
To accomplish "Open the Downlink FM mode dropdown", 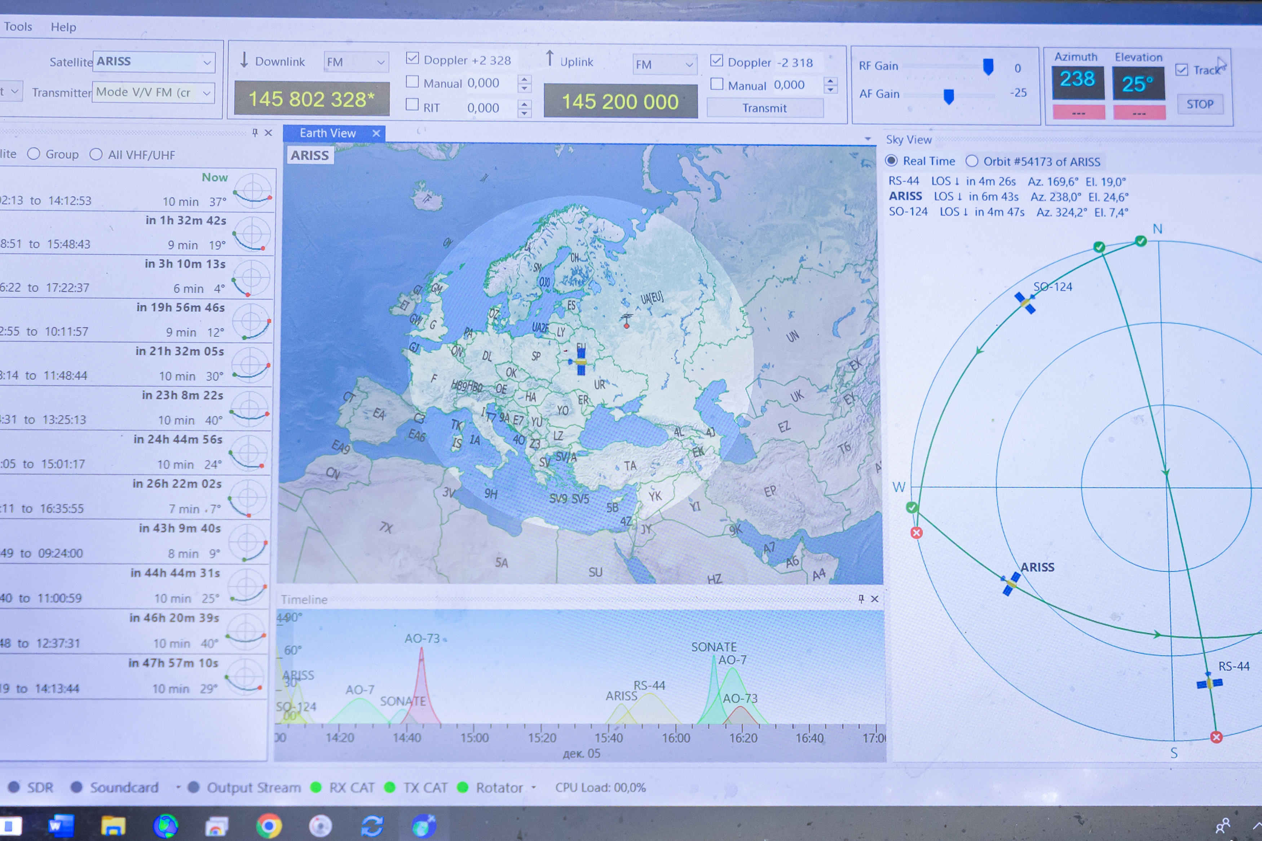I will point(380,62).
